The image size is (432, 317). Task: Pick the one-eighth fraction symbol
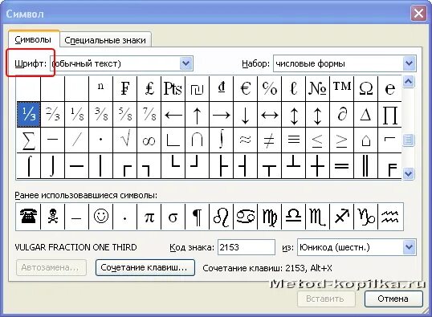coord(77,114)
